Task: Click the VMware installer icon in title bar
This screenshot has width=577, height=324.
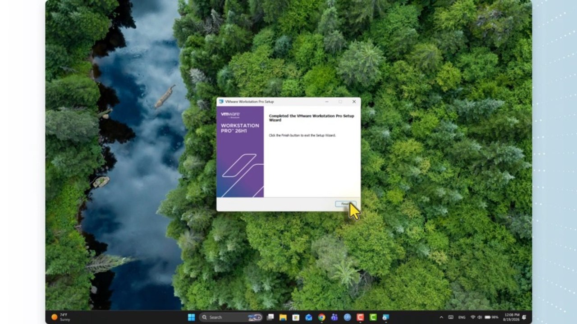Action: coord(221,102)
